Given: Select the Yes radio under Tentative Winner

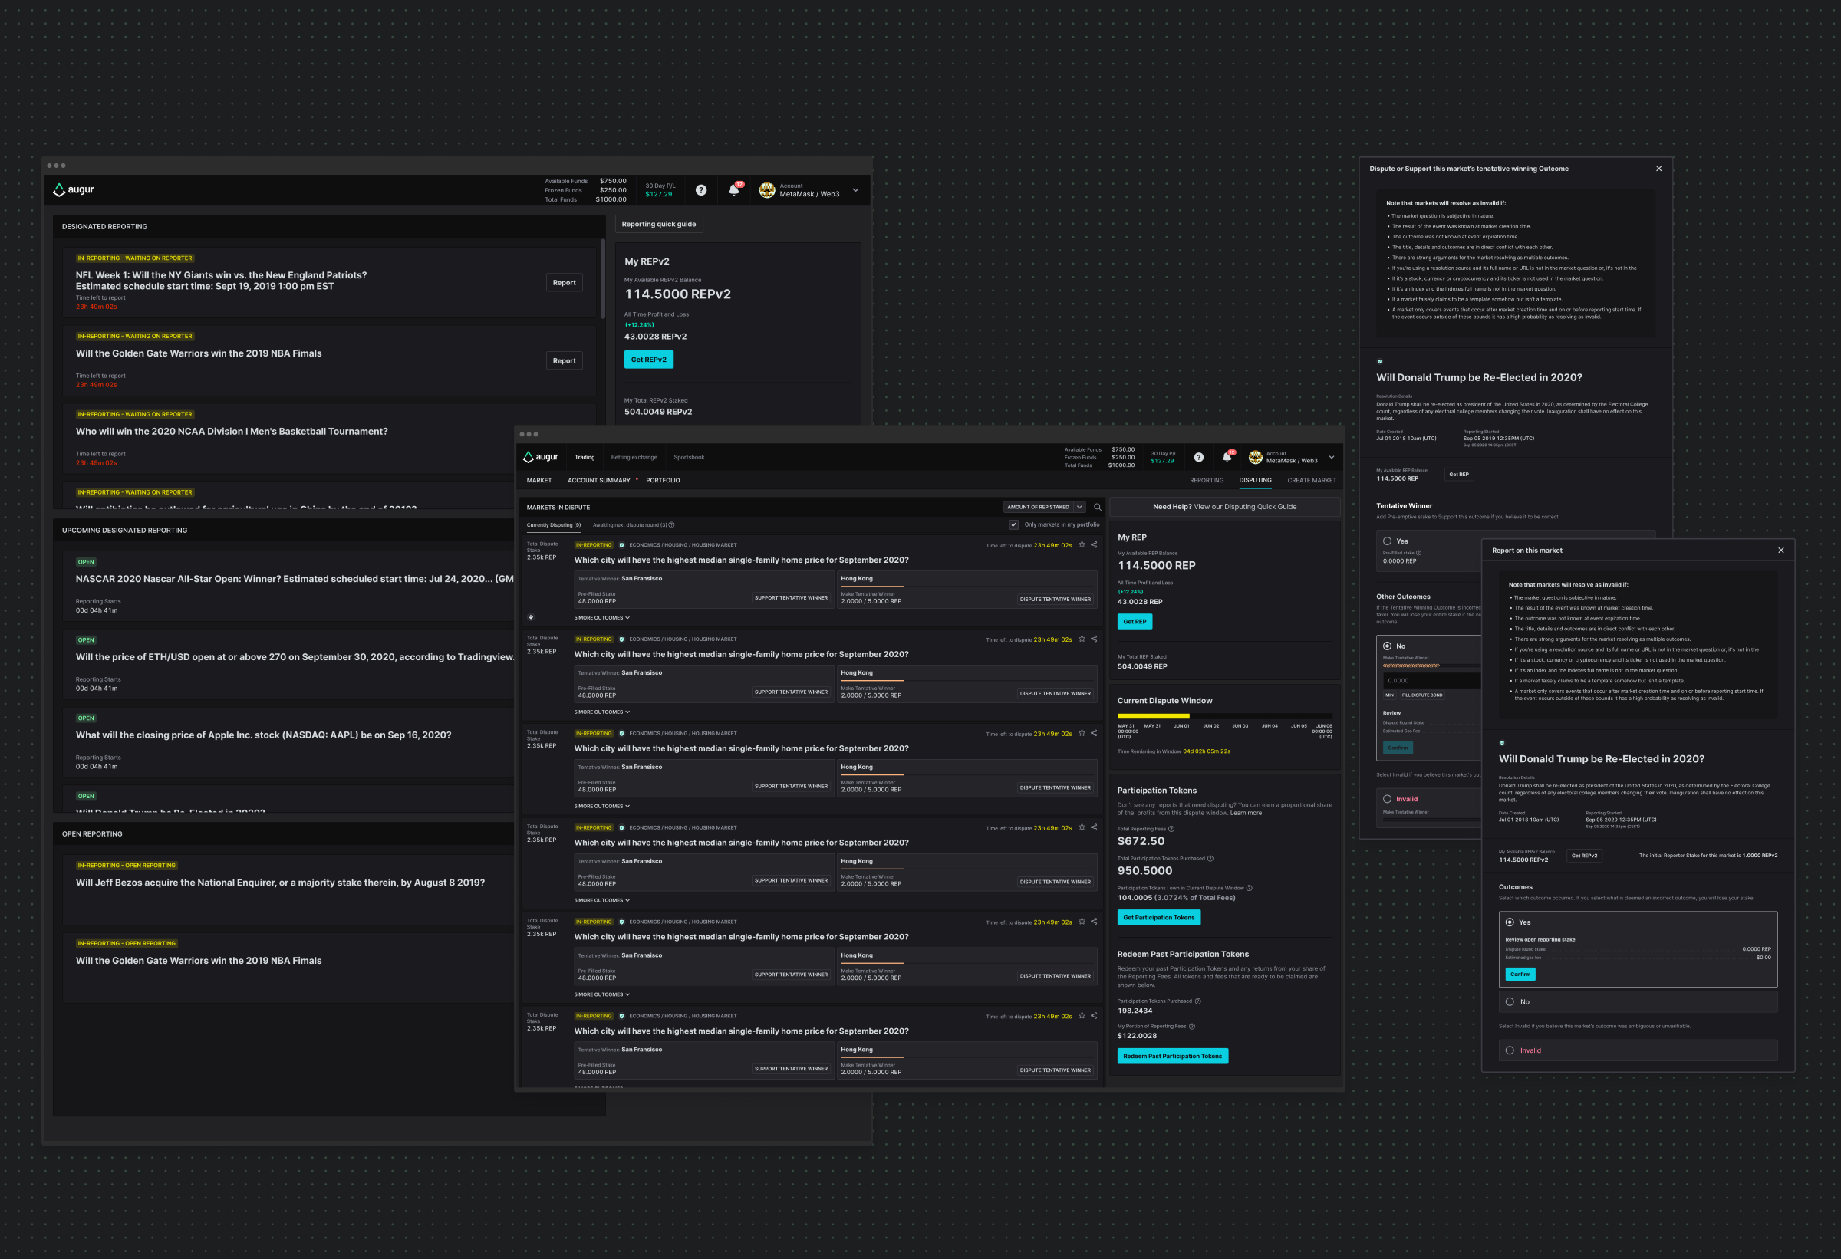Looking at the screenshot, I should coord(1387,541).
